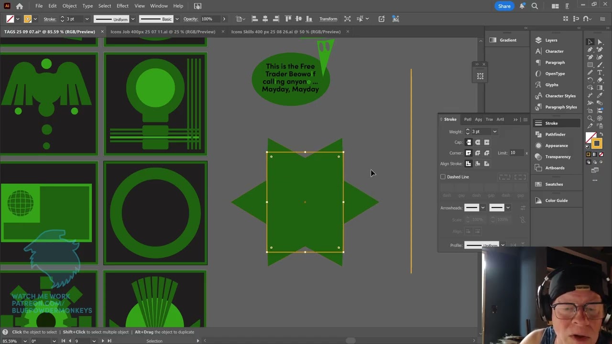Set stroke cap to Round Cap

[x=478, y=142]
